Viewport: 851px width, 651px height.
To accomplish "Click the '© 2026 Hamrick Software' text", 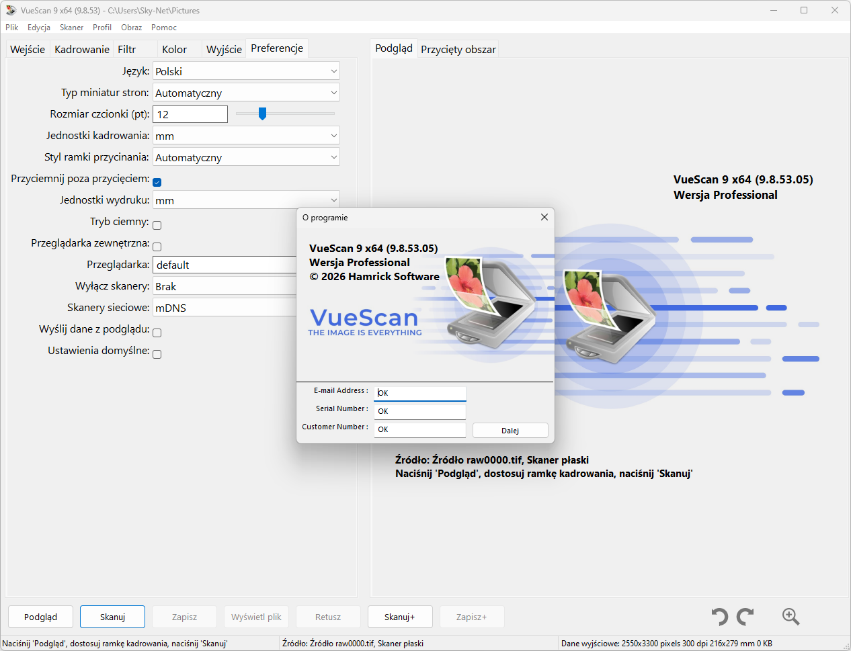I will [374, 277].
